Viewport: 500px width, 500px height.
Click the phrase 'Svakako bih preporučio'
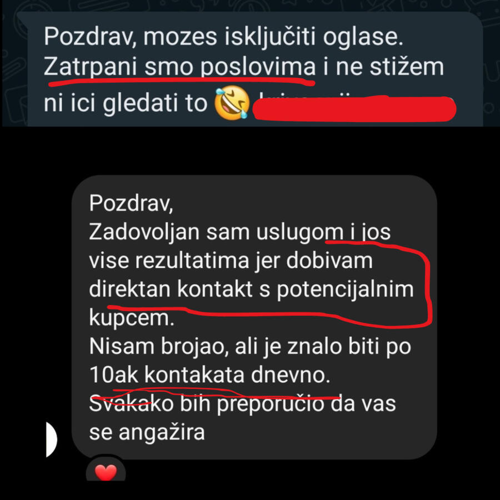(x=207, y=404)
